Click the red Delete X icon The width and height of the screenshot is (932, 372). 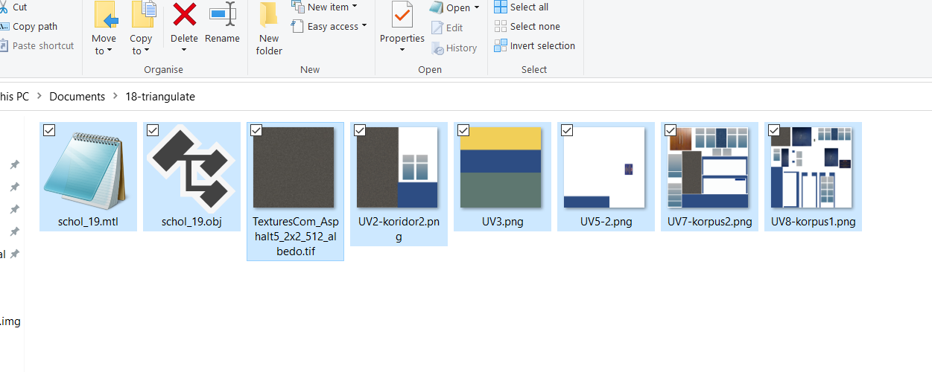tap(184, 15)
